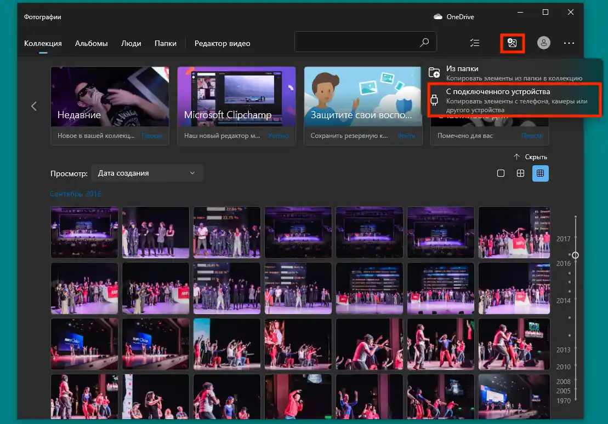Click inside the search input field
This screenshot has width=608, height=424.
pos(356,43)
